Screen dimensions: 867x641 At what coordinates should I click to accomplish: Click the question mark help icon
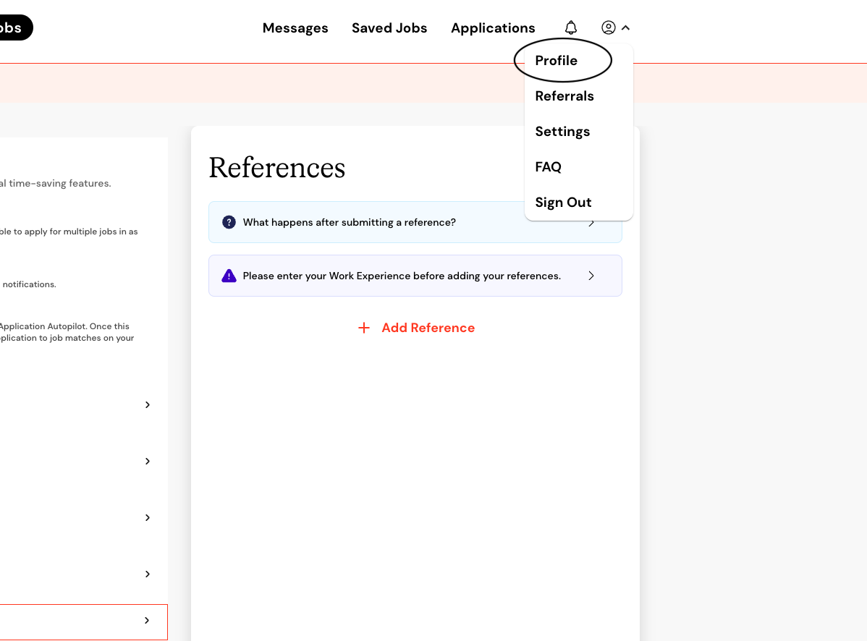229,222
